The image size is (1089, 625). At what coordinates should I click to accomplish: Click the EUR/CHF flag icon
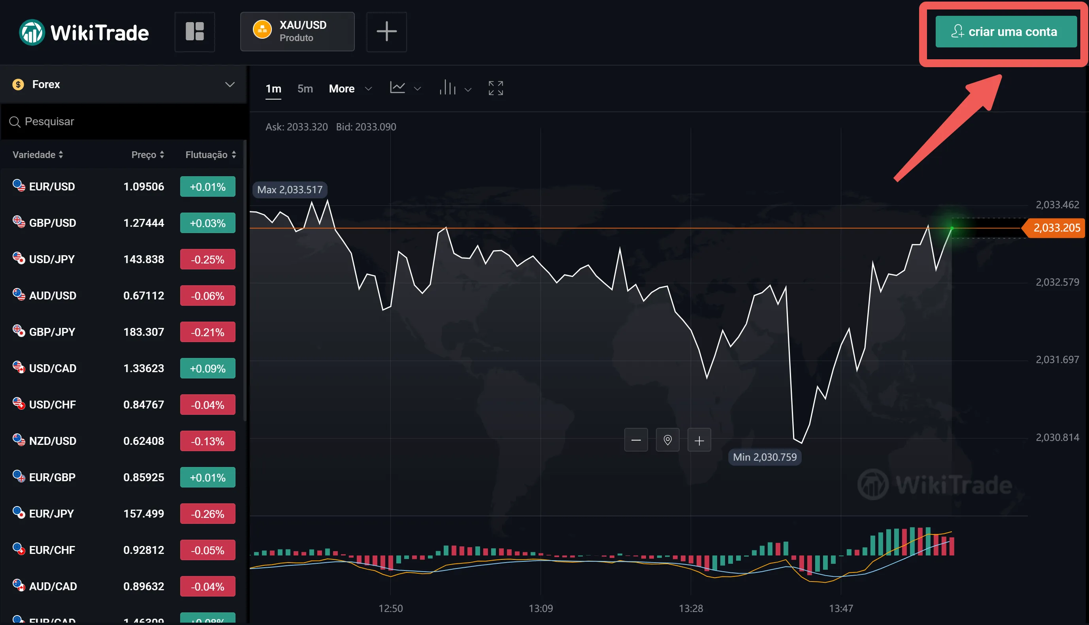pos(19,549)
